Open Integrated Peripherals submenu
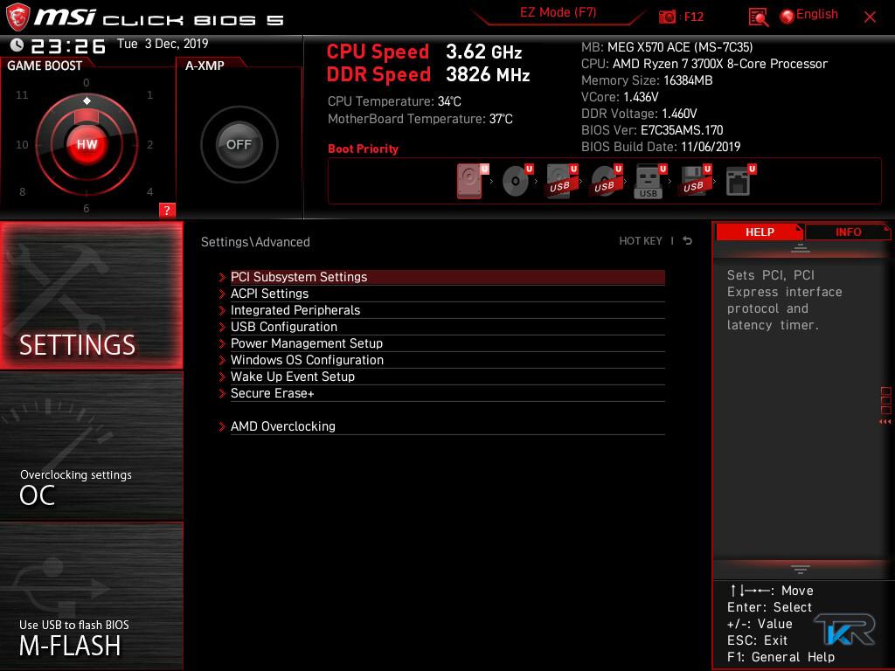This screenshot has width=895, height=671. coord(441,310)
